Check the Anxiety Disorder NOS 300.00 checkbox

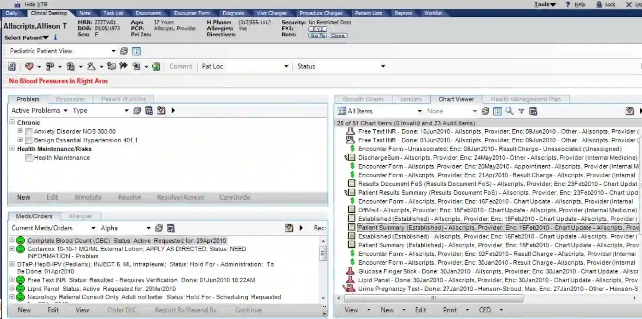[x=29, y=131]
